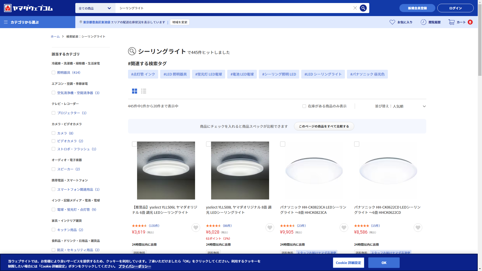Open favorites (お気に入り) list
Viewport: 482px width, 271px height.
pos(401,22)
